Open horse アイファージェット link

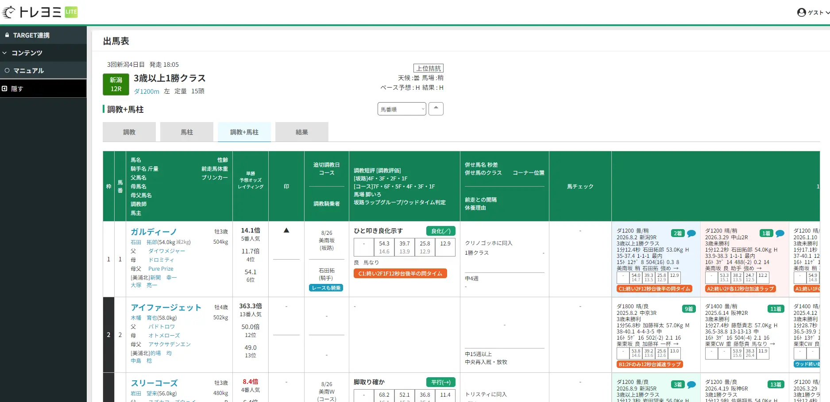tap(166, 307)
